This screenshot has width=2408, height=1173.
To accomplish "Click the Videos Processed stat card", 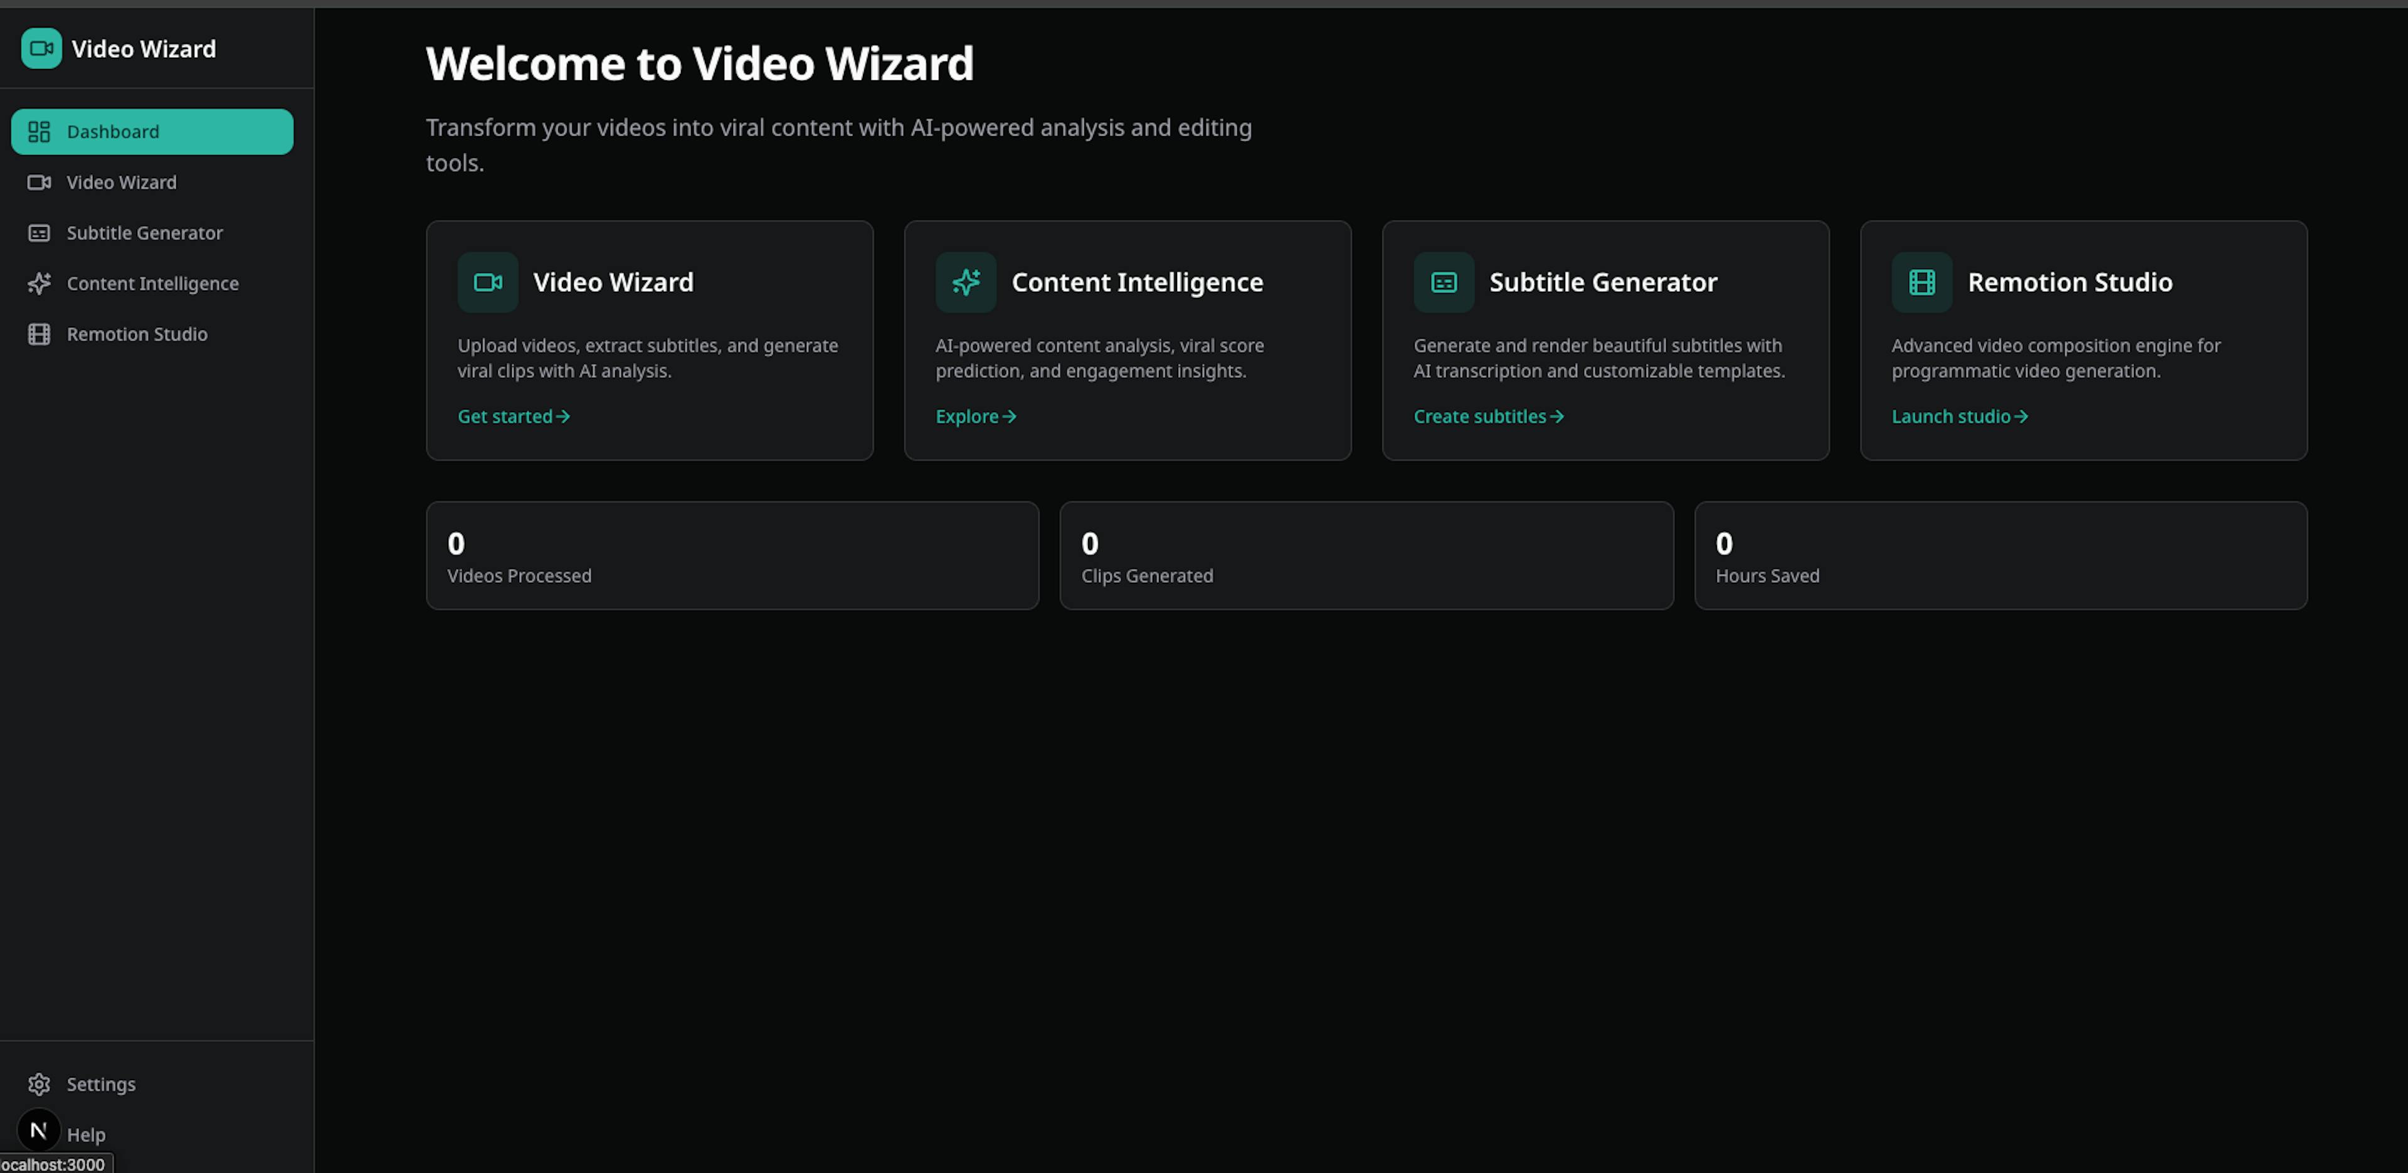I will pos(732,555).
